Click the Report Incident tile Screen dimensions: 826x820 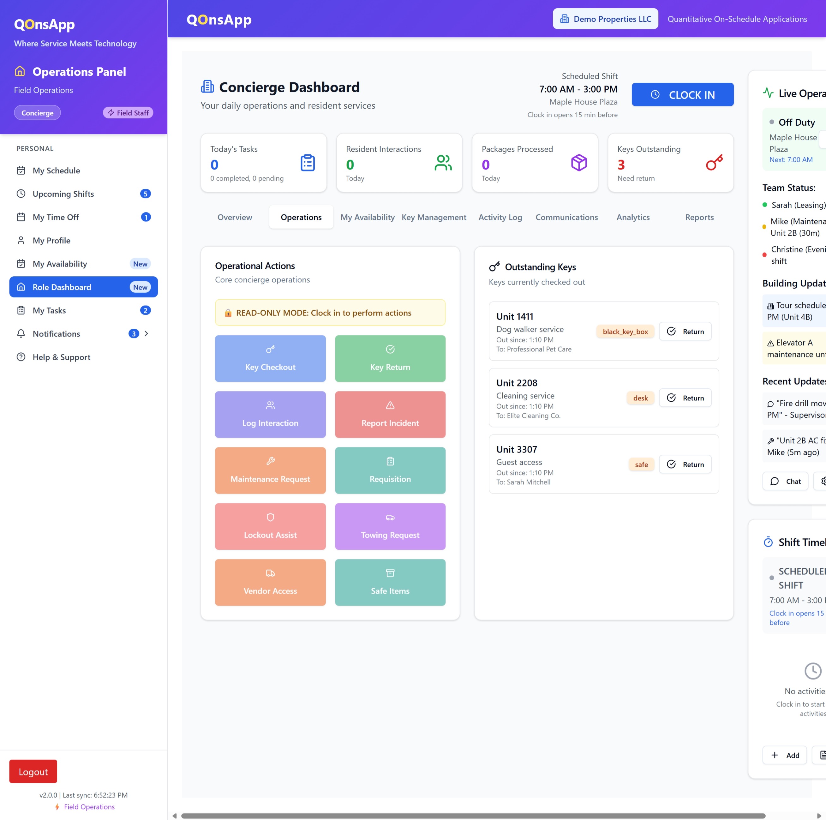[390, 414]
